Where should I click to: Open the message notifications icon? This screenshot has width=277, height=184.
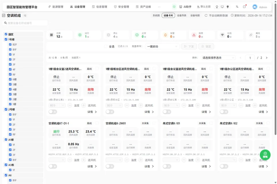click(244, 7)
